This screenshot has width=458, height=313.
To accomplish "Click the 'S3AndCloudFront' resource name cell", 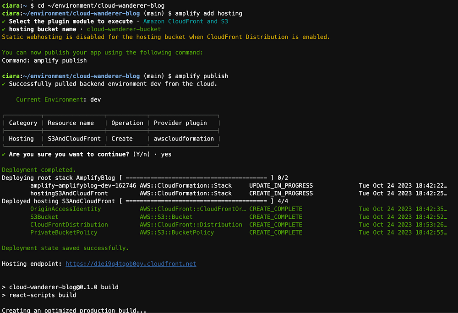I will click(74, 139).
